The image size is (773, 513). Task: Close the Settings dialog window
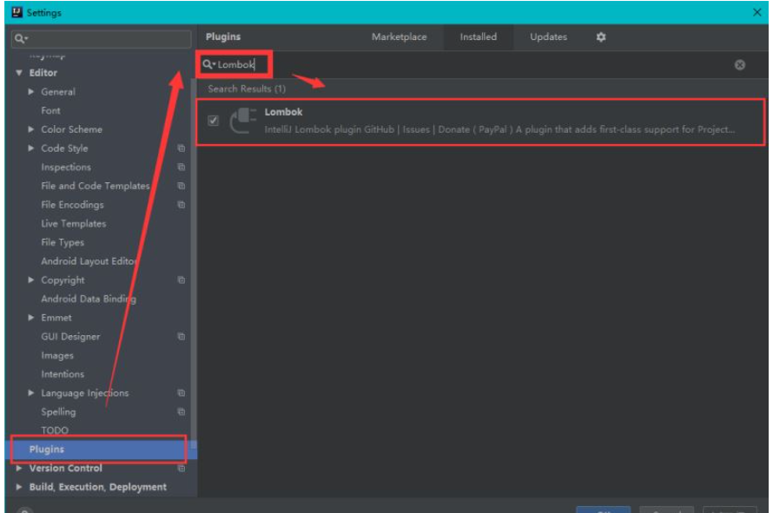(756, 12)
